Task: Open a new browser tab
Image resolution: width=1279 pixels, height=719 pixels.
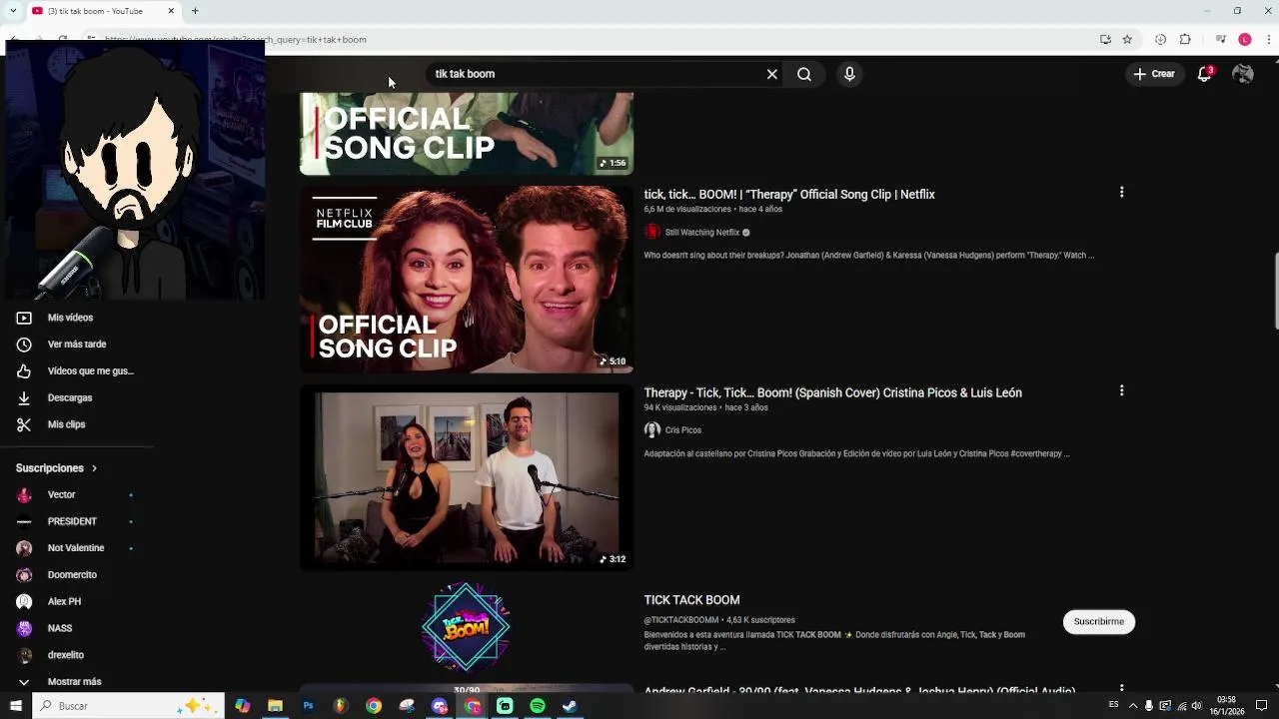Action: pos(195,11)
